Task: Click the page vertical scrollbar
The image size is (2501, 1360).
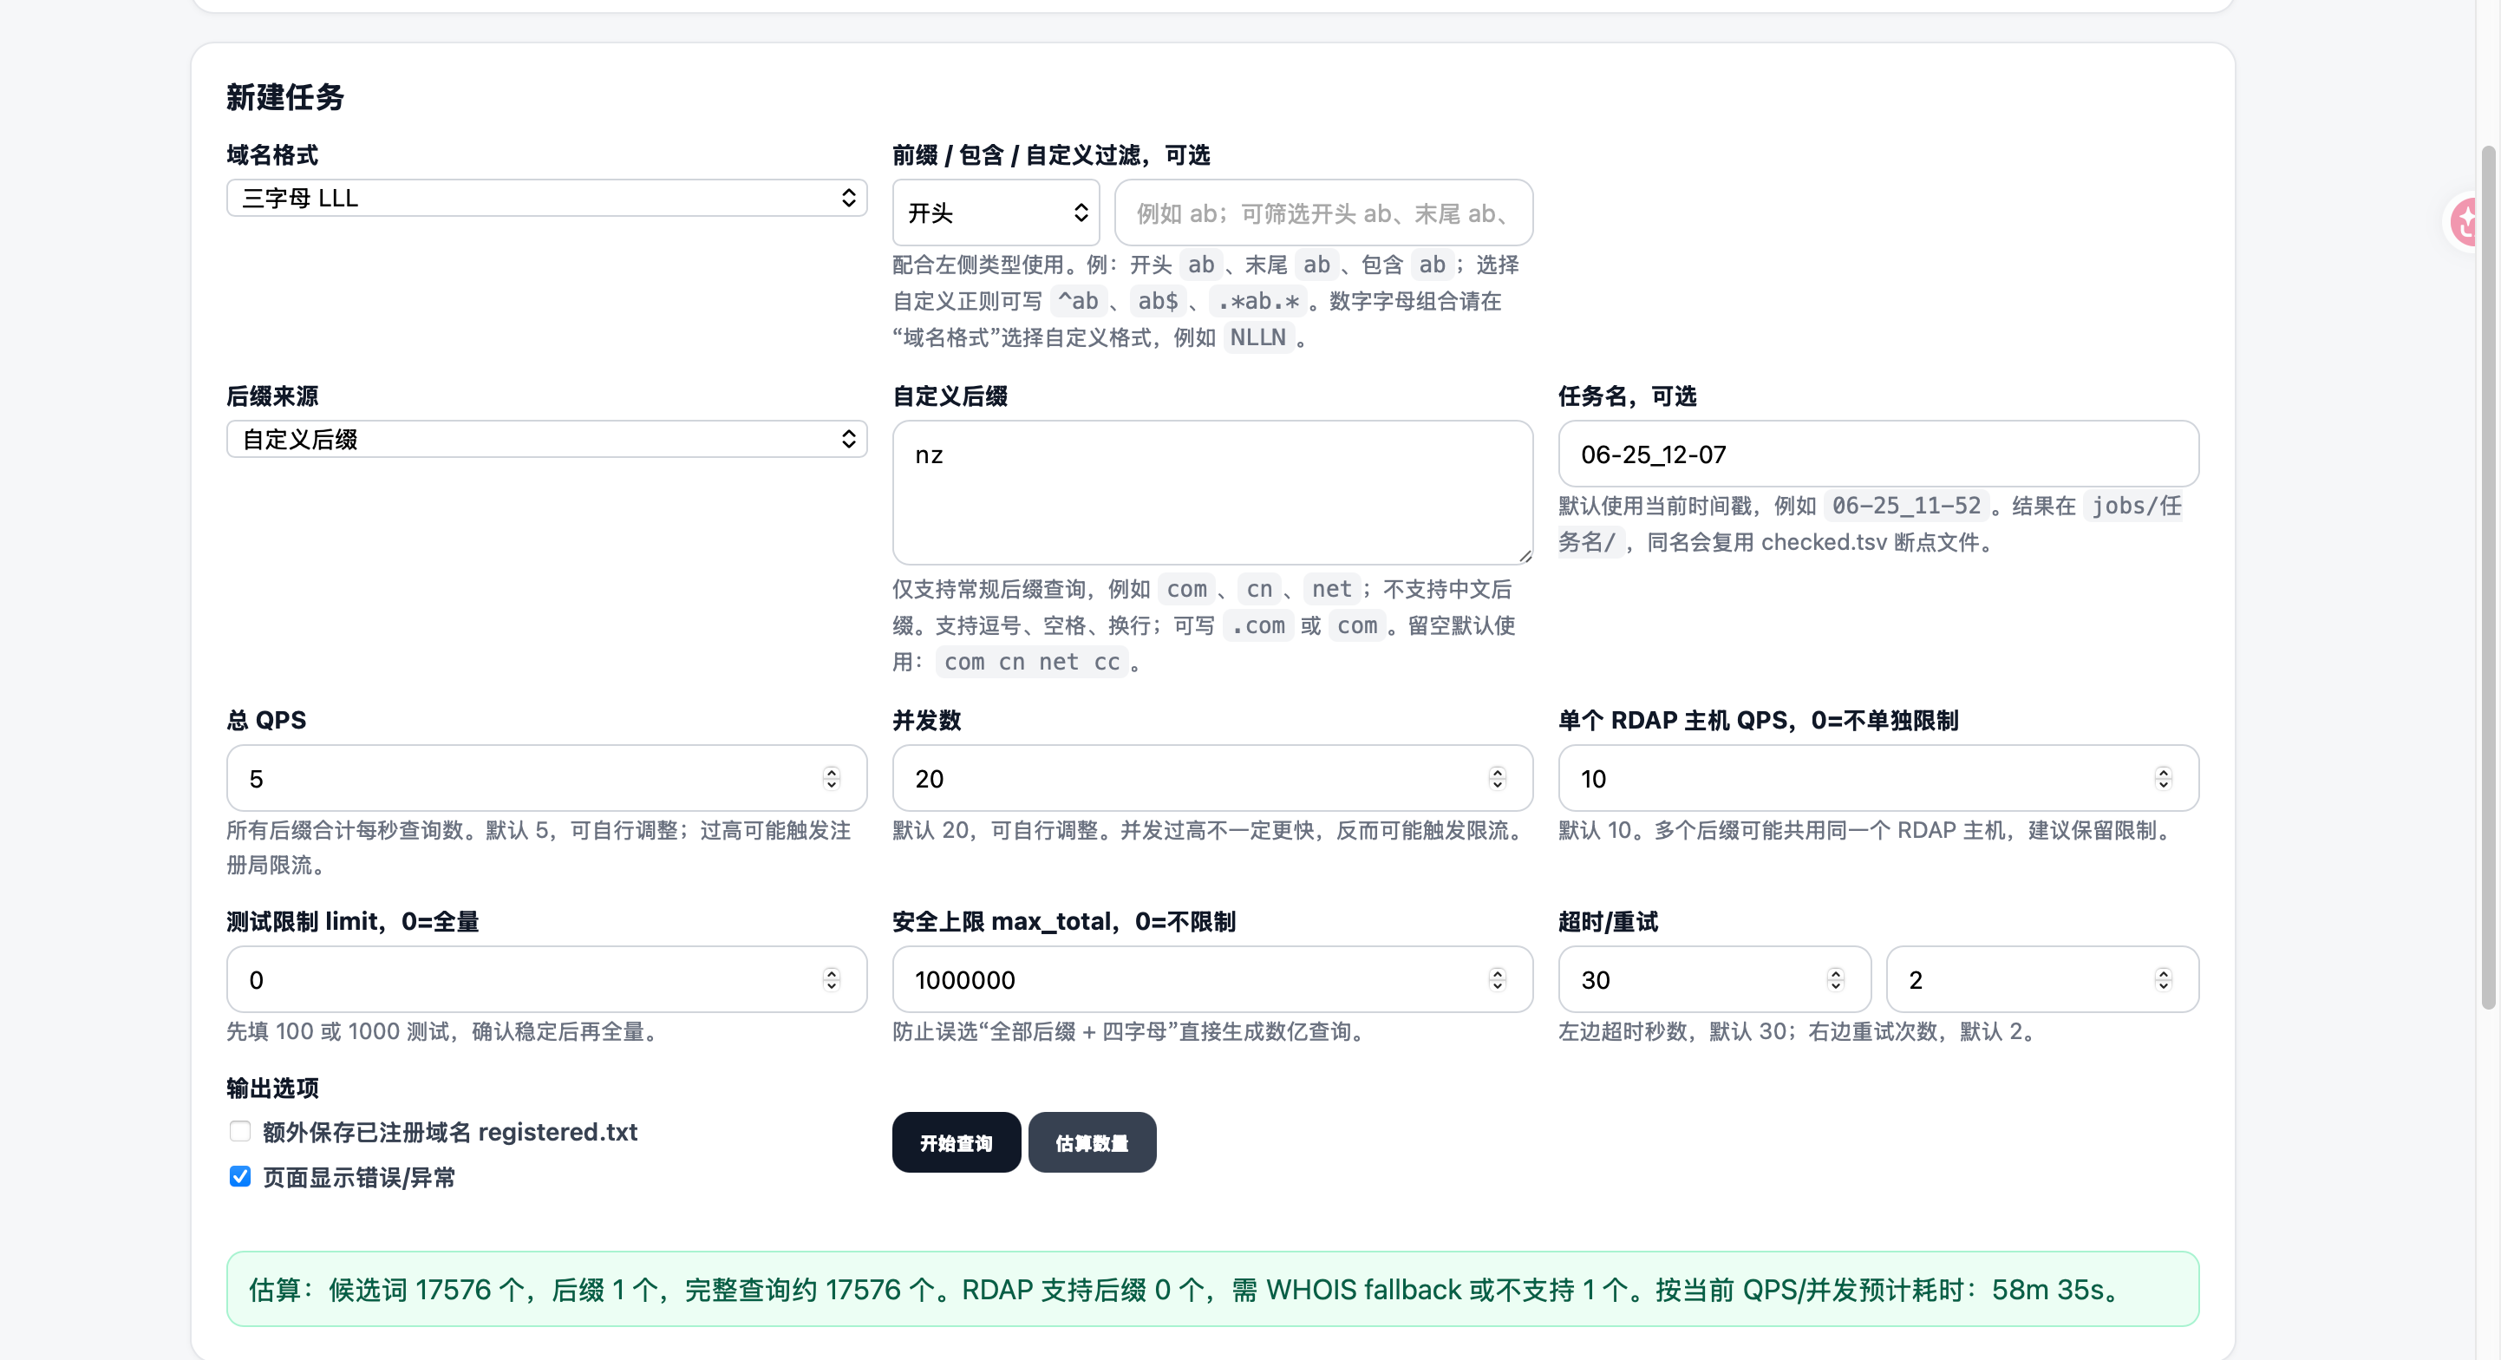Action: tap(2487, 578)
